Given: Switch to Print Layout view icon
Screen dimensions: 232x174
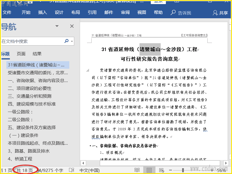Looking at the screenshot, I should point(149,170).
